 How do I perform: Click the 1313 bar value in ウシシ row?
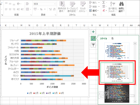[57, 76]
